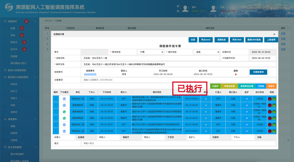Viewport: 294px width, 162px height.
Task: Click the SuYuan system logo
Action: pyautogui.click(x=9, y=7)
